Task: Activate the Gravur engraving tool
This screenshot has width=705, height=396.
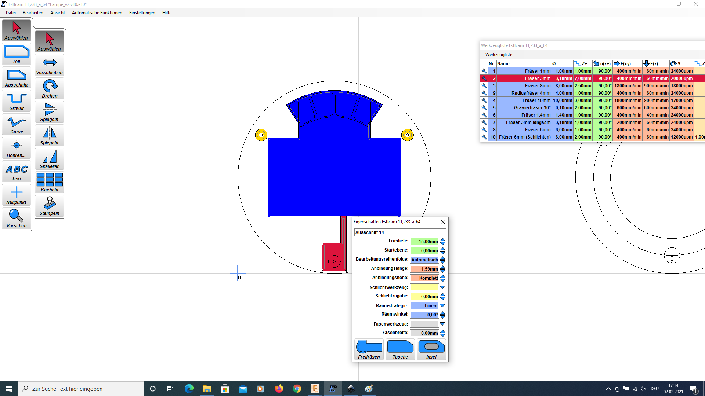Action: pyautogui.click(x=17, y=101)
